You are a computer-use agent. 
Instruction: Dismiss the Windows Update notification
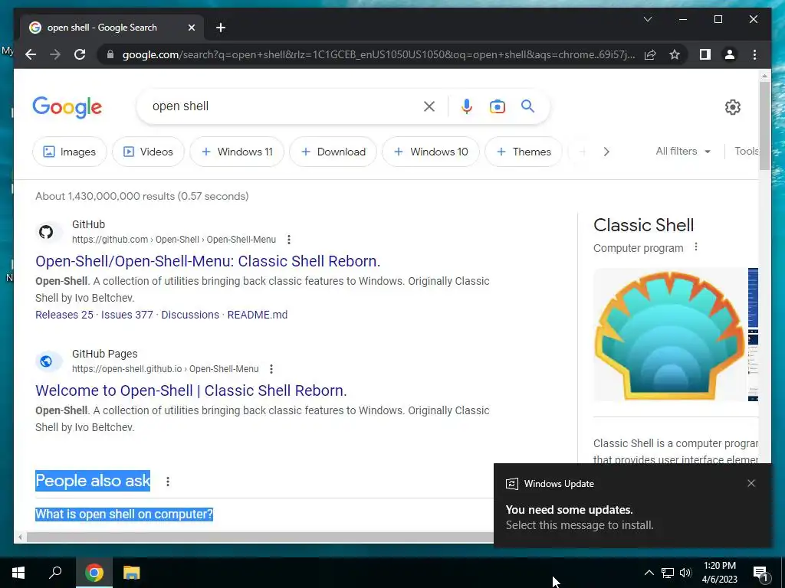[x=751, y=483]
